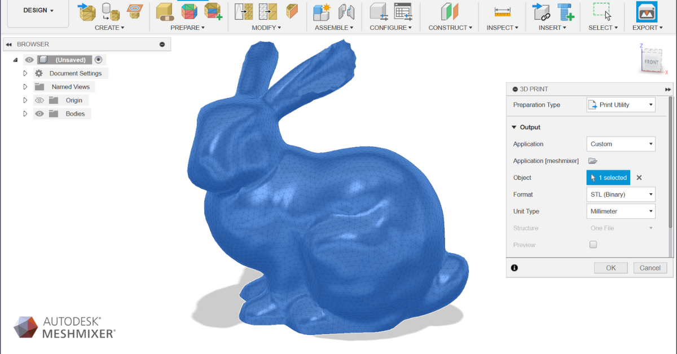Cancel the 3D Print dialog

pos(650,268)
